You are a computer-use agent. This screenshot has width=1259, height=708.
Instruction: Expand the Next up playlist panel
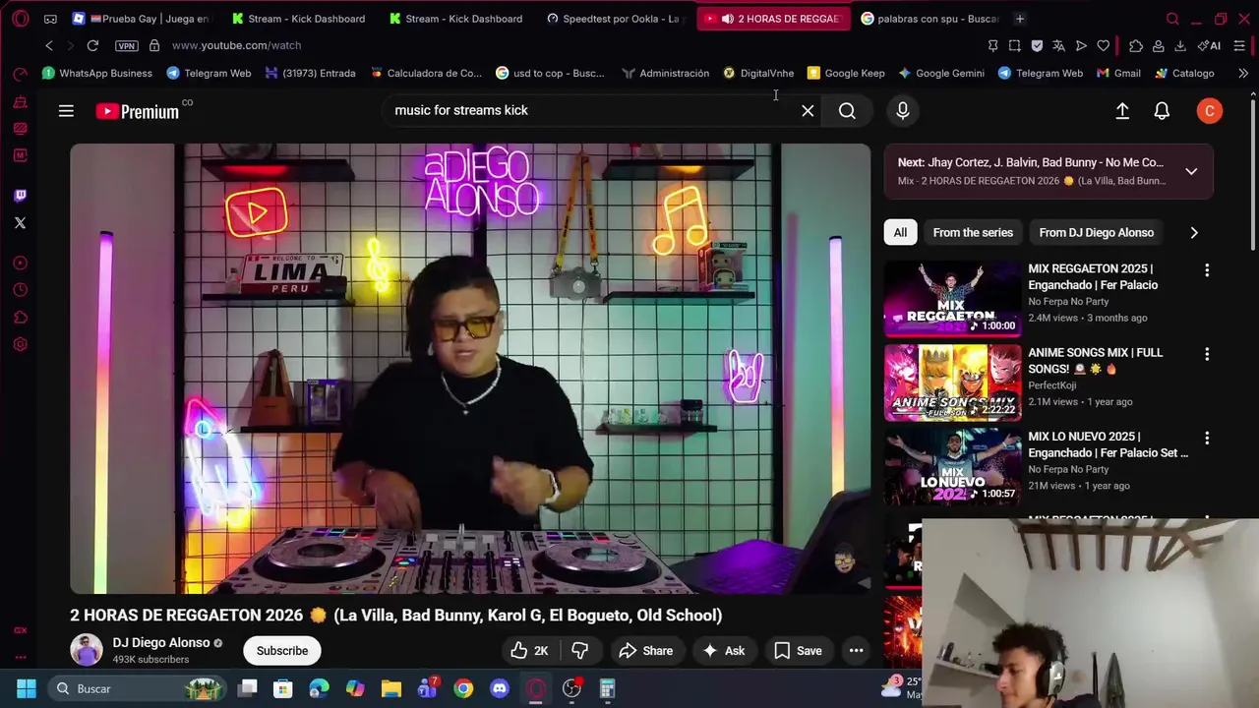point(1191,171)
